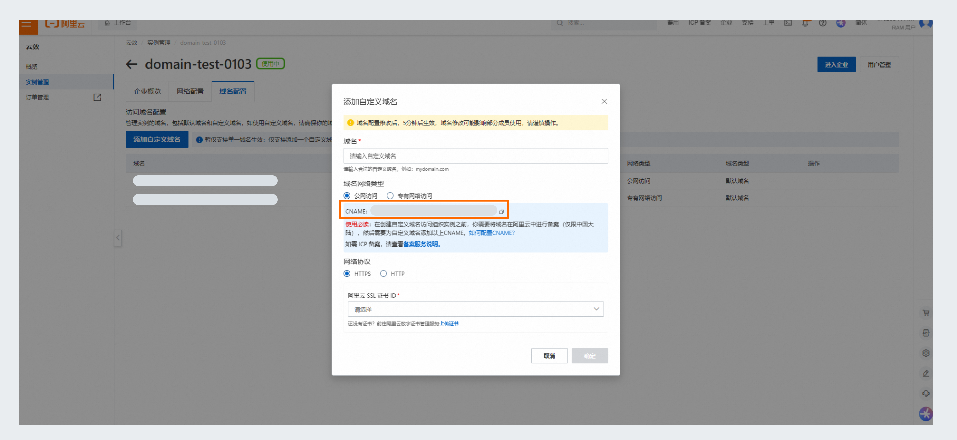957x440 pixels.
Task: Click the back arrow beside domain-test-0103
Action: tap(131, 64)
